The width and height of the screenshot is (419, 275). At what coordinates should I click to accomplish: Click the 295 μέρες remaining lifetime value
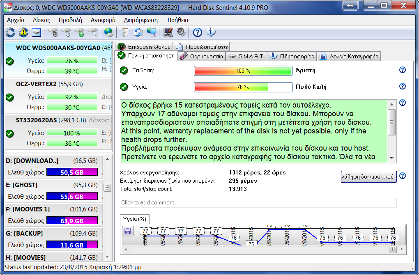pyautogui.click(x=243, y=181)
